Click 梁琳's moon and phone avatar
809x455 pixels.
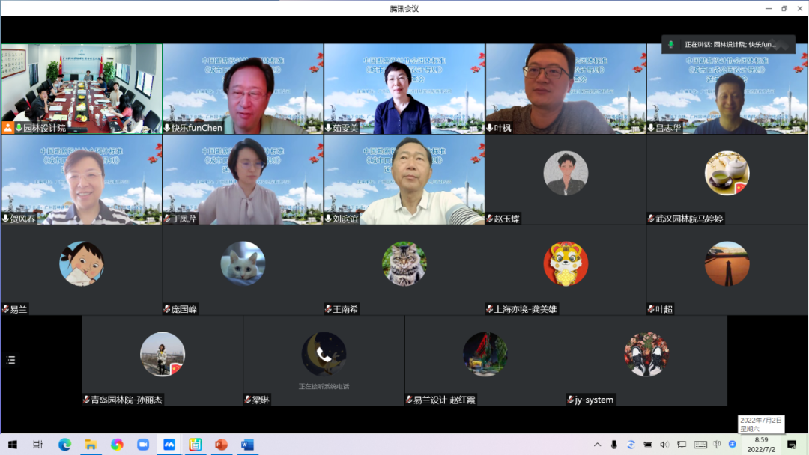click(324, 354)
